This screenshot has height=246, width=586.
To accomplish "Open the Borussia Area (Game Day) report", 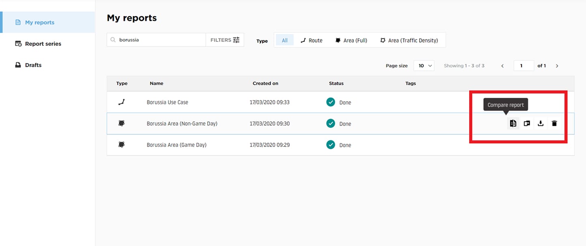I will pyautogui.click(x=177, y=145).
